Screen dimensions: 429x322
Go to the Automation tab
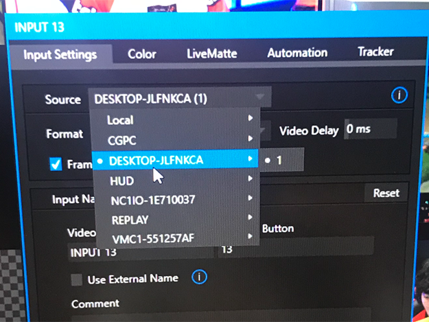297,53
